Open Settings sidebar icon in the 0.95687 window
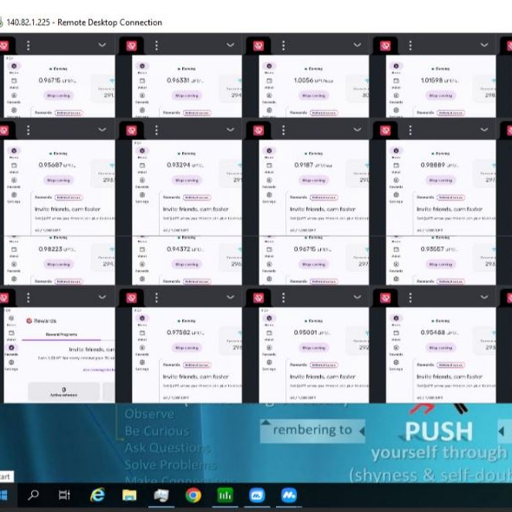This screenshot has height=512, width=512. click(x=14, y=195)
